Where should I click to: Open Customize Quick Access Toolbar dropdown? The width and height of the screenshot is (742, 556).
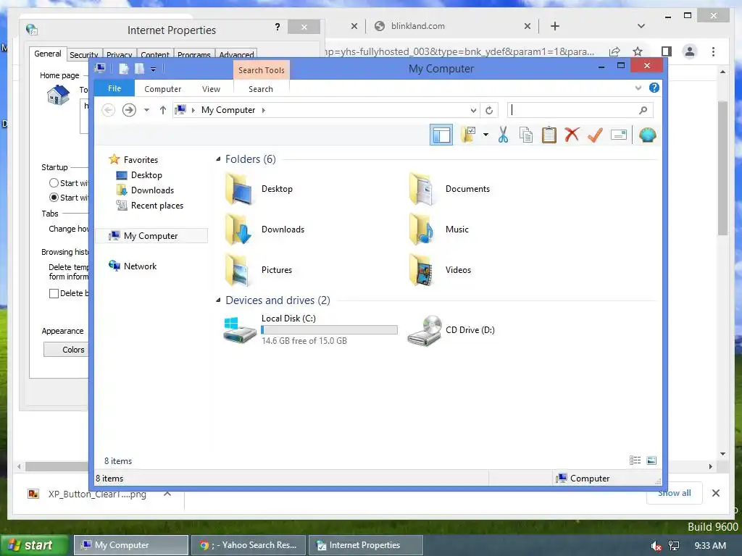[153, 69]
